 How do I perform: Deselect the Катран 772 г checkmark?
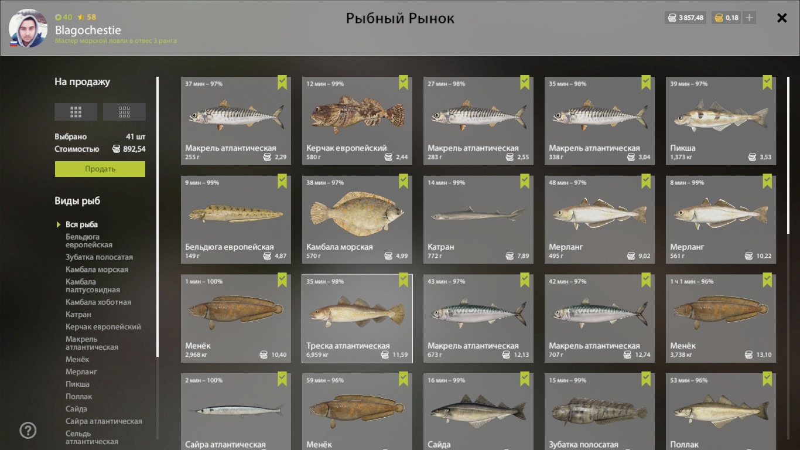coord(525,182)
